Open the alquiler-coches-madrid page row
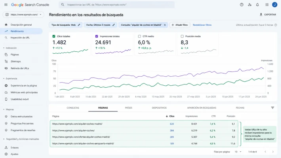Screen dimensions: 281x158 tap(144, 124)
